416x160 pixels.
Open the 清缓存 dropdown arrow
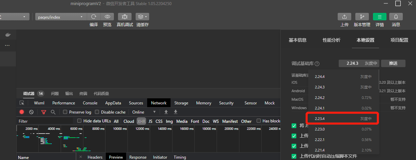[146, 17]
